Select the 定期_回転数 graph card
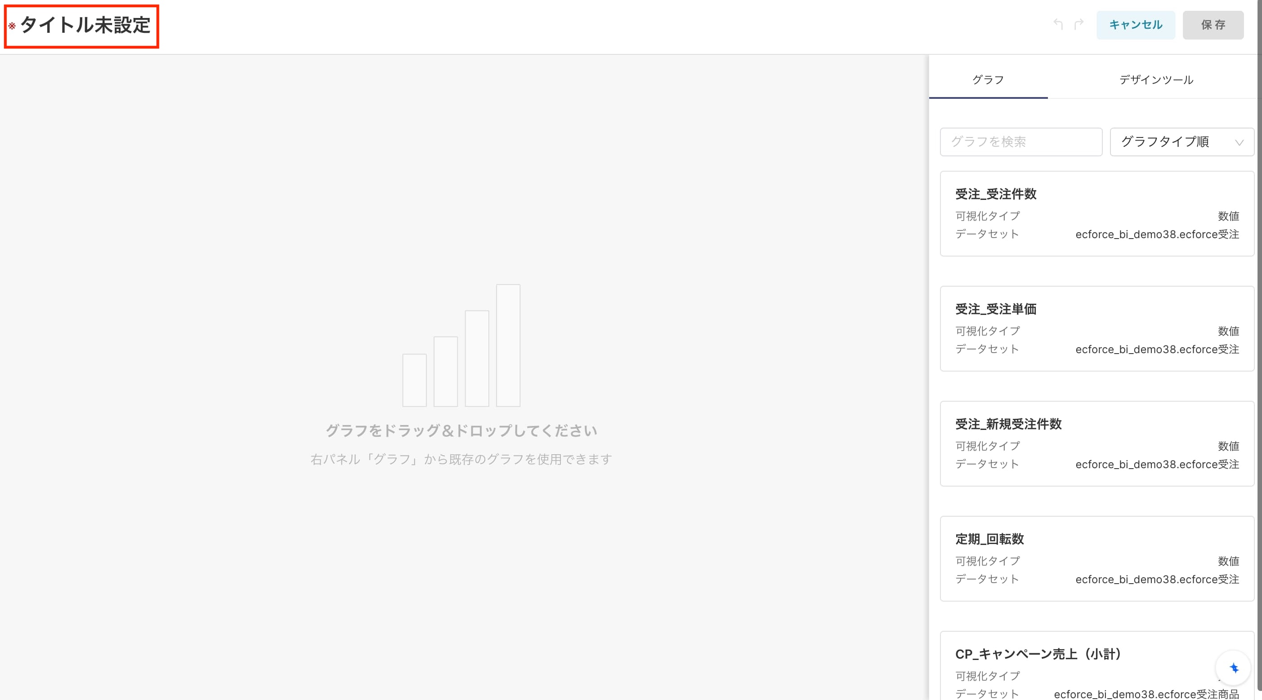This screenshot has width=1262, height=700. coord(1096,558)
